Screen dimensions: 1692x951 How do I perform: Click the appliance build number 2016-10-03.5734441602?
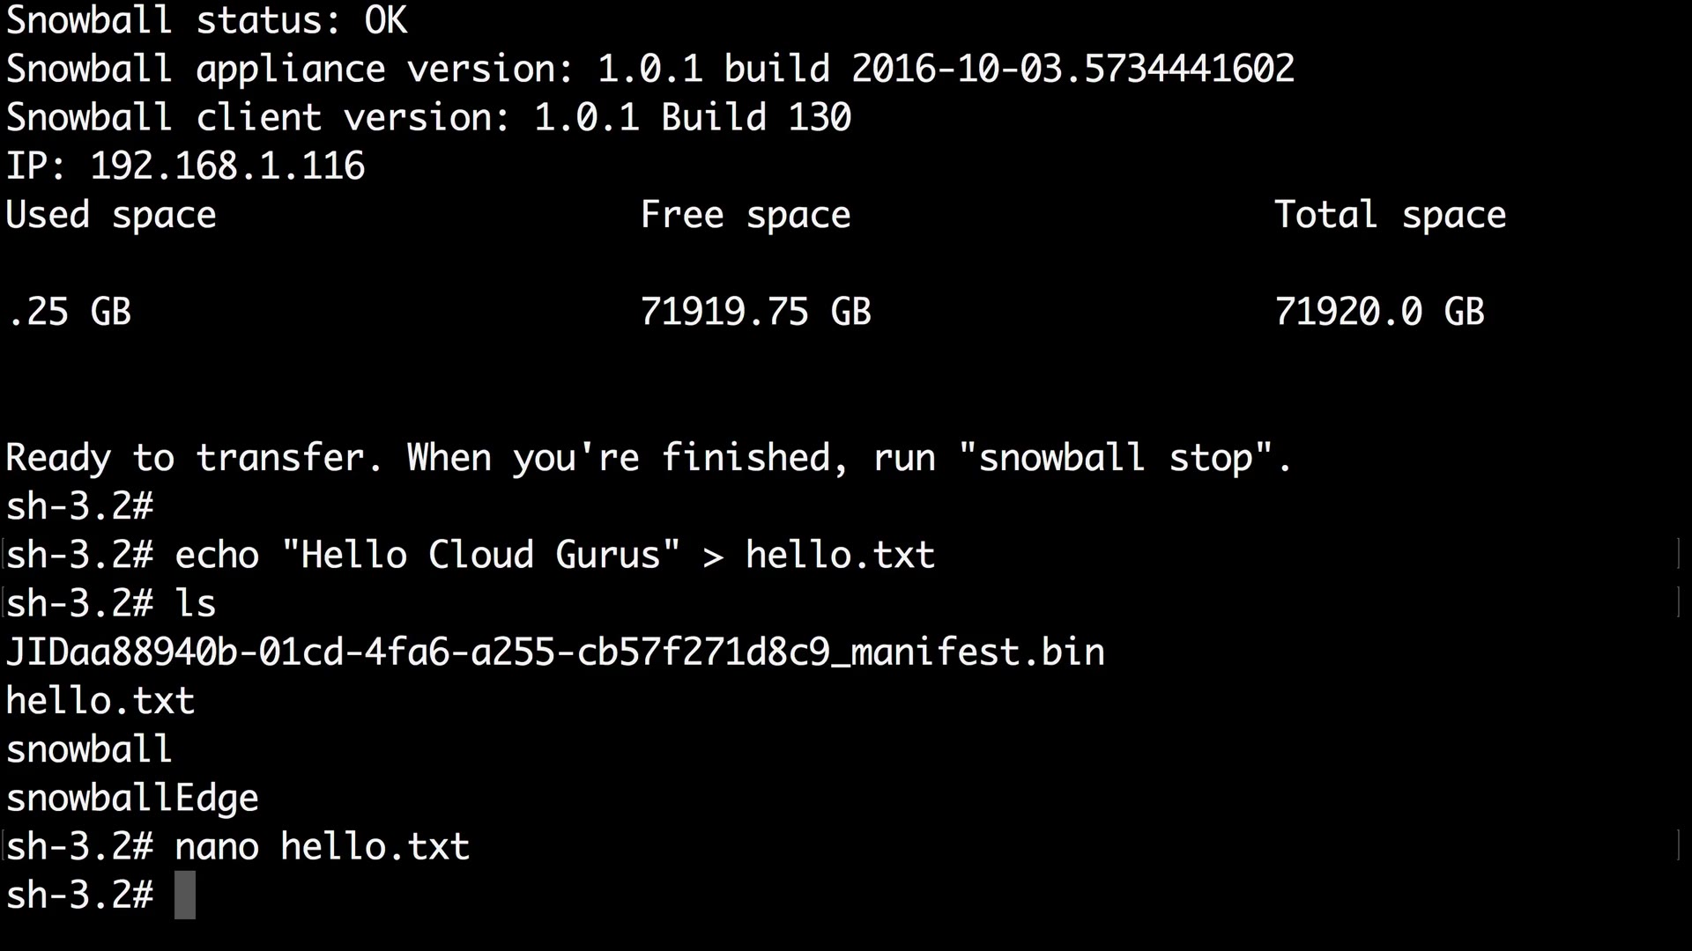(x=1072, y=69)
